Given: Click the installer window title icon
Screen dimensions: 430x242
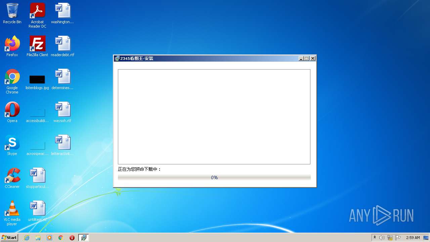Looking at the screenshot, I should click(x=117, y=58).
